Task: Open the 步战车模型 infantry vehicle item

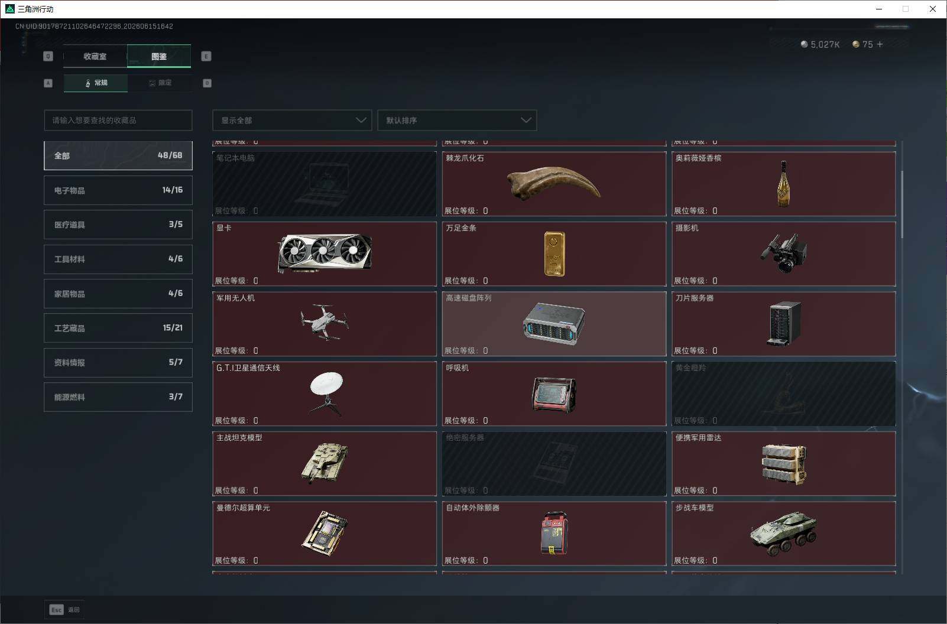Action: [x=784, y=534]
